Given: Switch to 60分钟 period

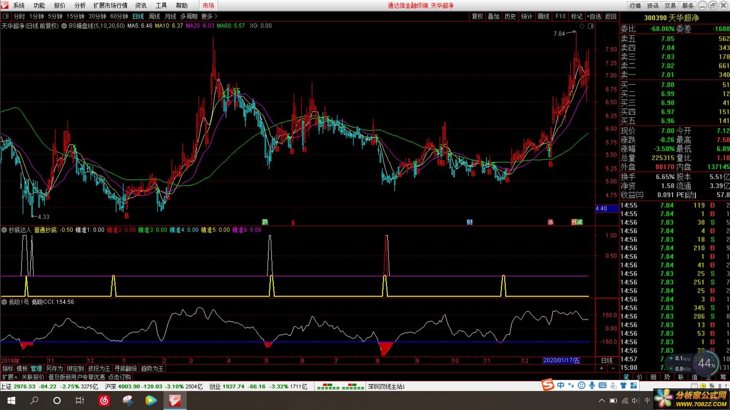Looking at the screenshot, I should coord(119,16).
